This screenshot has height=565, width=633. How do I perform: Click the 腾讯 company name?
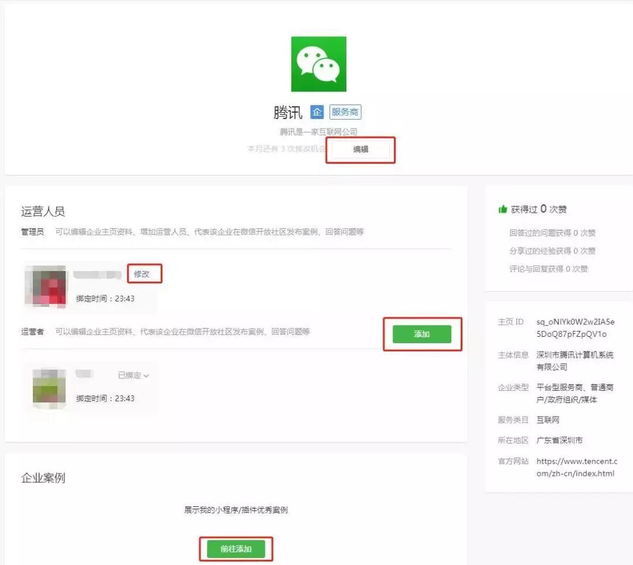pyautogui.click(x=287, y=112)
